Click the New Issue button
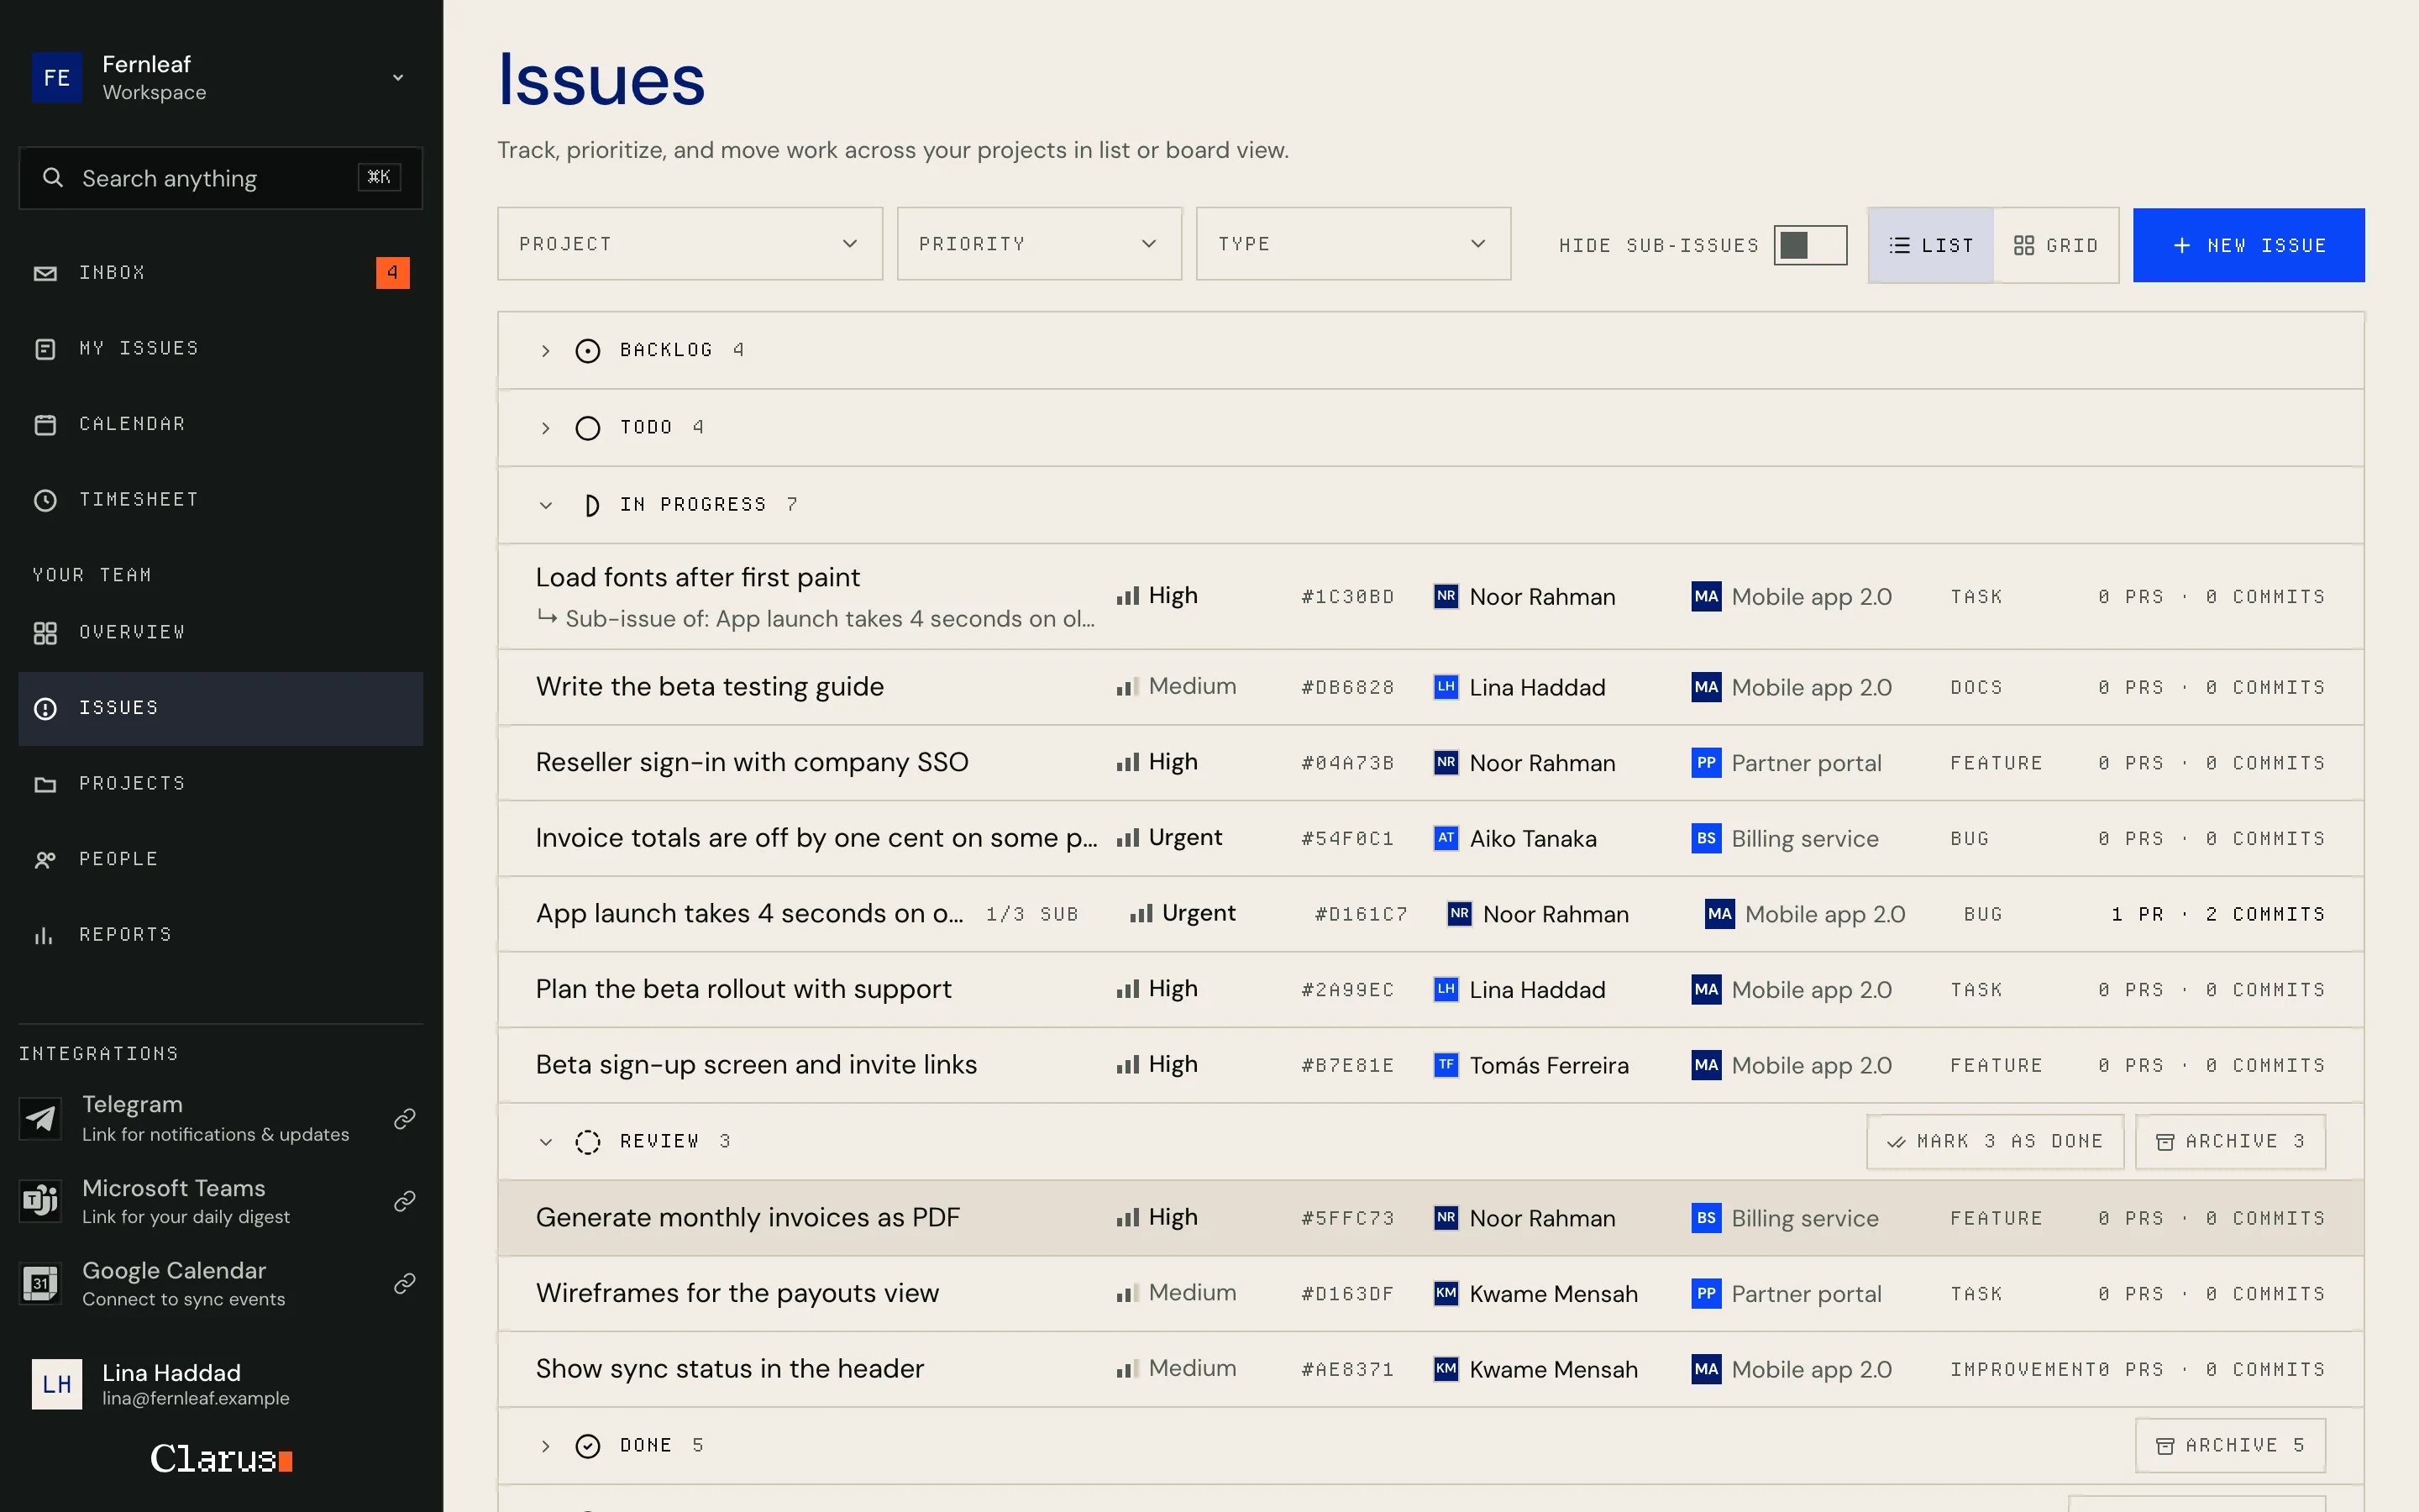2419x1512 pixels. (2248, 245)
